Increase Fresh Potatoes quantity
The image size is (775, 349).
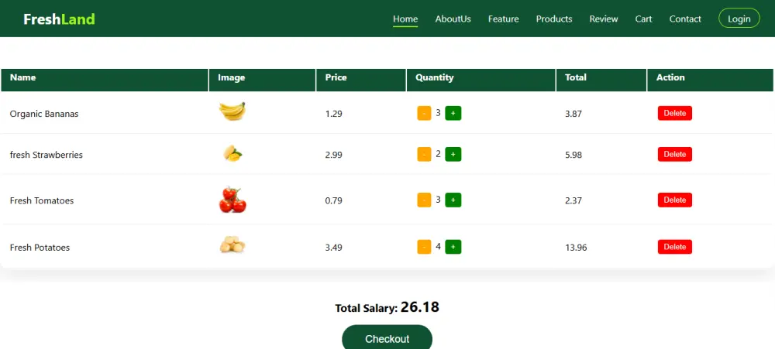(x=453, y=246)
